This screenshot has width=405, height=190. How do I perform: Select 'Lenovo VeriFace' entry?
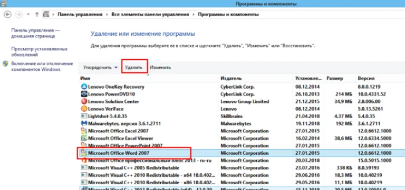(106, 109)
